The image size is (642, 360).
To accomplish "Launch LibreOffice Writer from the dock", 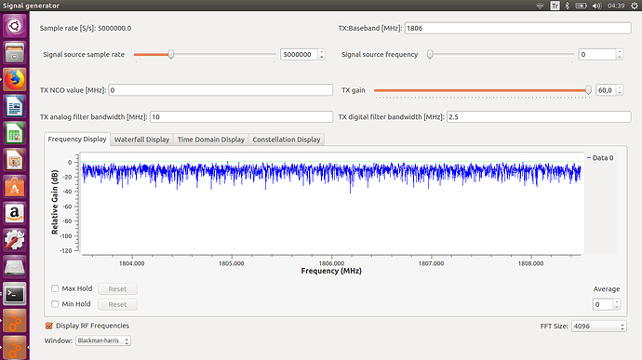I will (15, 106).
